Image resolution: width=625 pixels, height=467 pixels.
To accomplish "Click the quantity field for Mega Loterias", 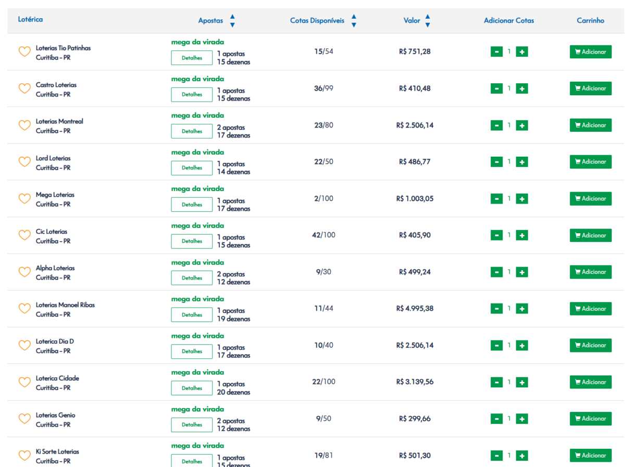I will click(x=509, y=199).
